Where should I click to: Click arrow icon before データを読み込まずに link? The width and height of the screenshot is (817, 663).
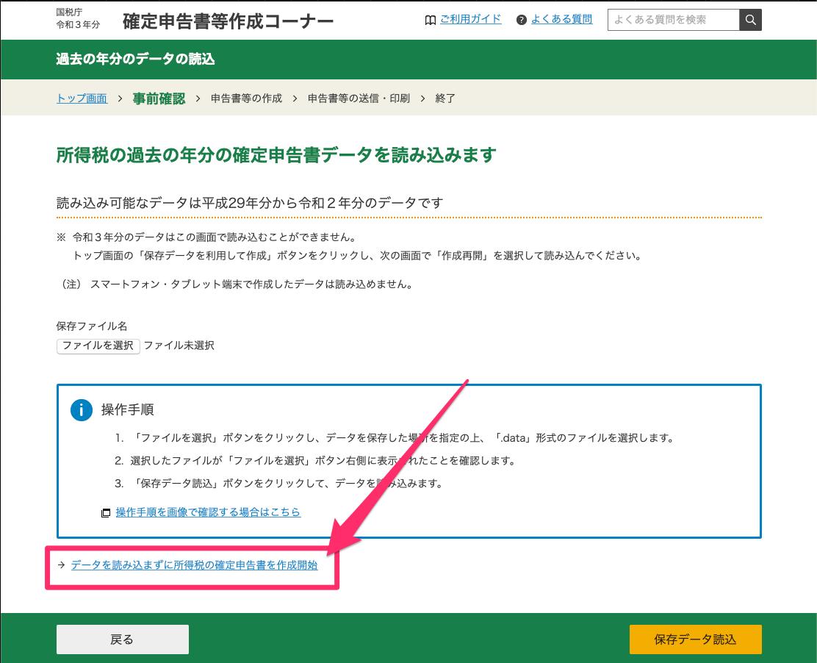coord(62,565)
